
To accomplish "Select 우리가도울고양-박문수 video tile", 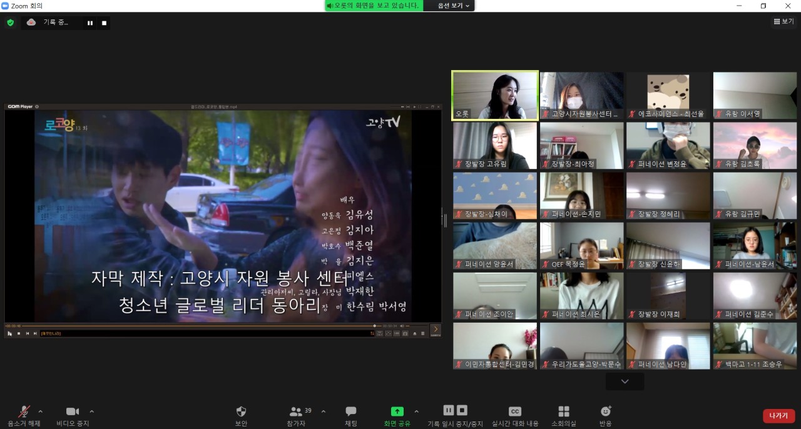I will click(582, 345).
